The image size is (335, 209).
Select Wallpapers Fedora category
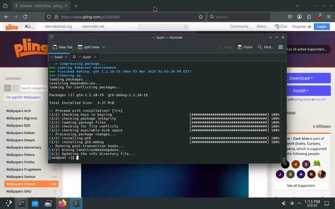pyautogui.click(x=20, y=155)
